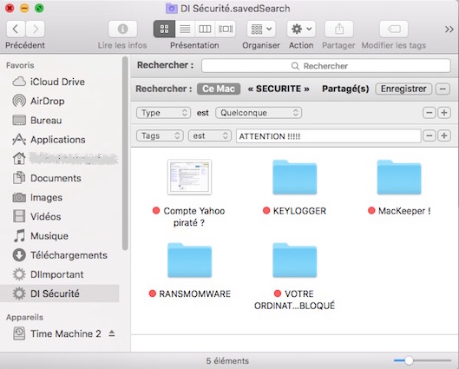Click the KEYLOGGER label text
The image size is (459, 369).
point(299,211)
